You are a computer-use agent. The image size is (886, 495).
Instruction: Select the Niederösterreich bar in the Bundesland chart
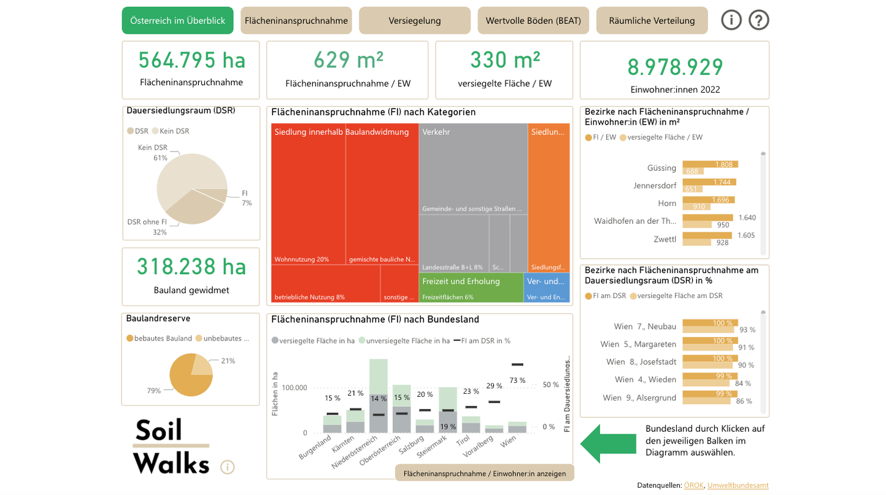pos(378,405)
